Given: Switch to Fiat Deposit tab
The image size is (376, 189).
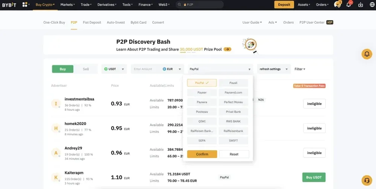Looking at the screenshot, I should pyautogui.click(x=92, y=22).
